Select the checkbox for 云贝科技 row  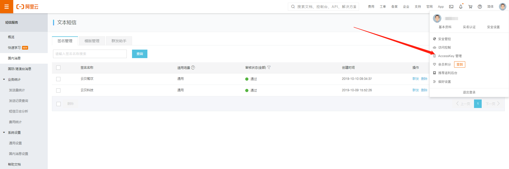click(x=58, y=90)
